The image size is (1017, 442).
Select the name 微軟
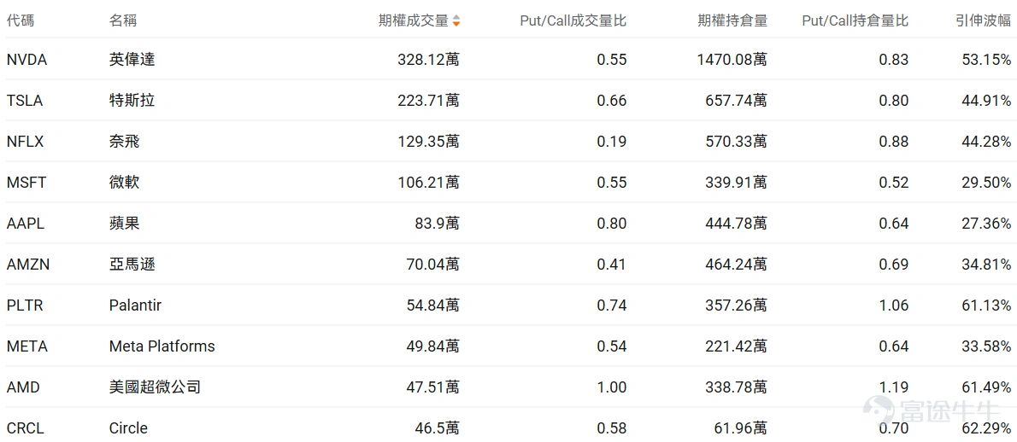click(x=125, y=183)
